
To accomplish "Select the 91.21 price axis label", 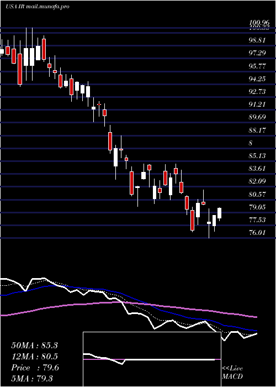I will (x=257, y=104).
